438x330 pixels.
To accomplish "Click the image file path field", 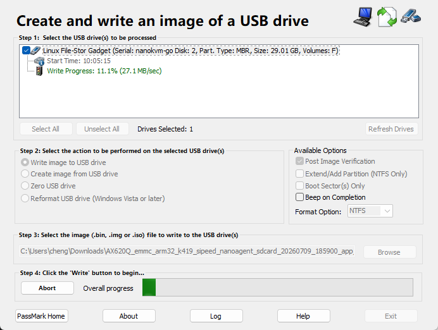I will 187,251.
